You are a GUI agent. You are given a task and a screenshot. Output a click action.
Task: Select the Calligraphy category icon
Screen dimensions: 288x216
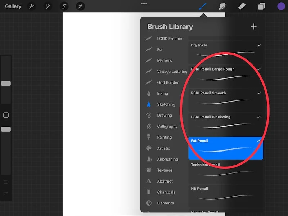[x=149, y=126]
